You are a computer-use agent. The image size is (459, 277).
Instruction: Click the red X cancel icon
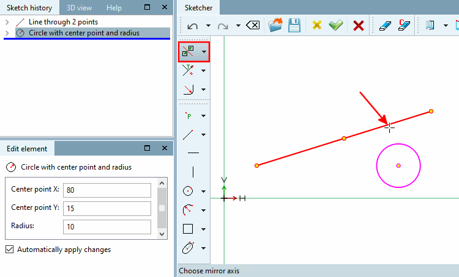coord(358,26)
